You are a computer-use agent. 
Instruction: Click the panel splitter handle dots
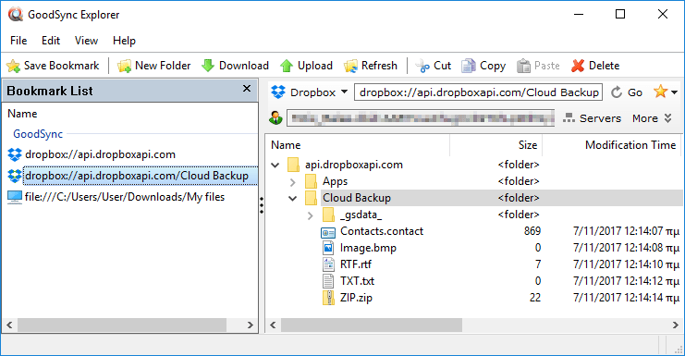click(262, 205)
